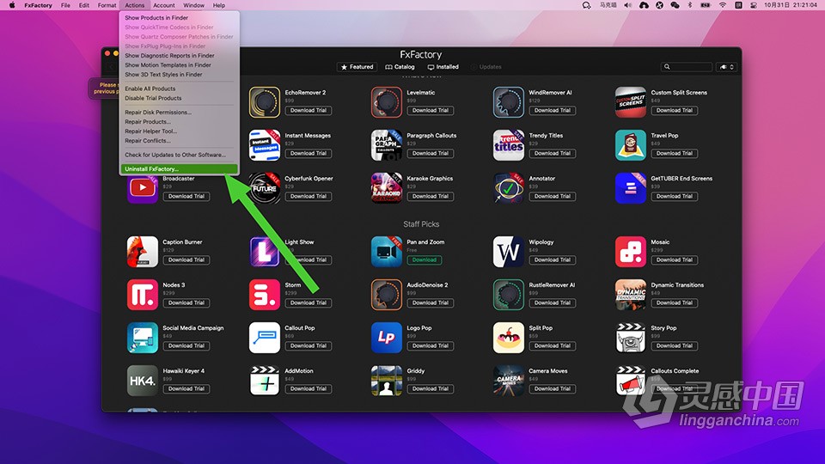Click Download Trial for Camera Moves
The height and width of the screenshot is (464, 825).
pos(553,388)
